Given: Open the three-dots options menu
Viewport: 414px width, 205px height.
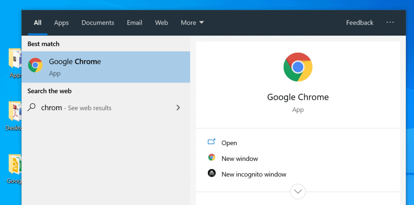Looking at the screenshot, I should click(390, 23).
